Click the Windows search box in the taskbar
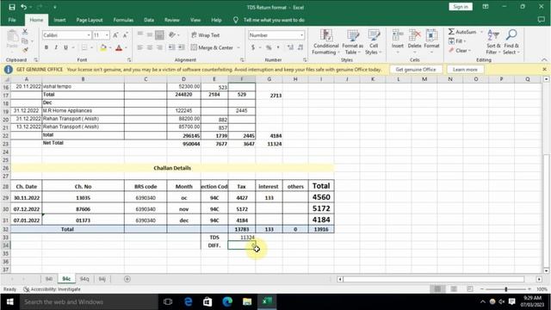This screenshot has height=310, width=551. pyautogui.click(x=89, y=302)
